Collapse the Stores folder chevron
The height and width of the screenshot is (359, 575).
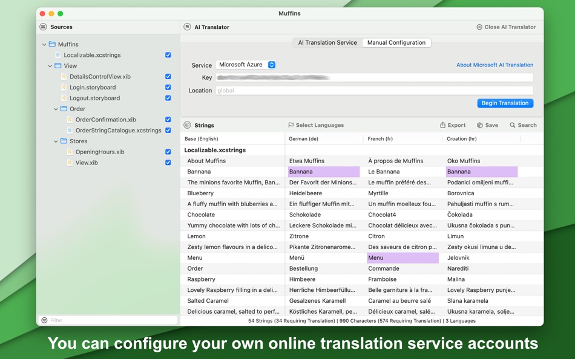click(x=56, y=141)
